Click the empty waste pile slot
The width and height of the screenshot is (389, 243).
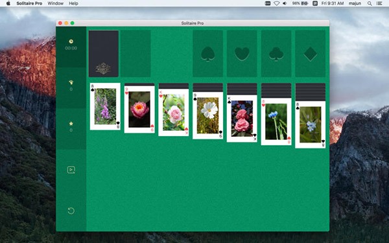click(136, 54)
